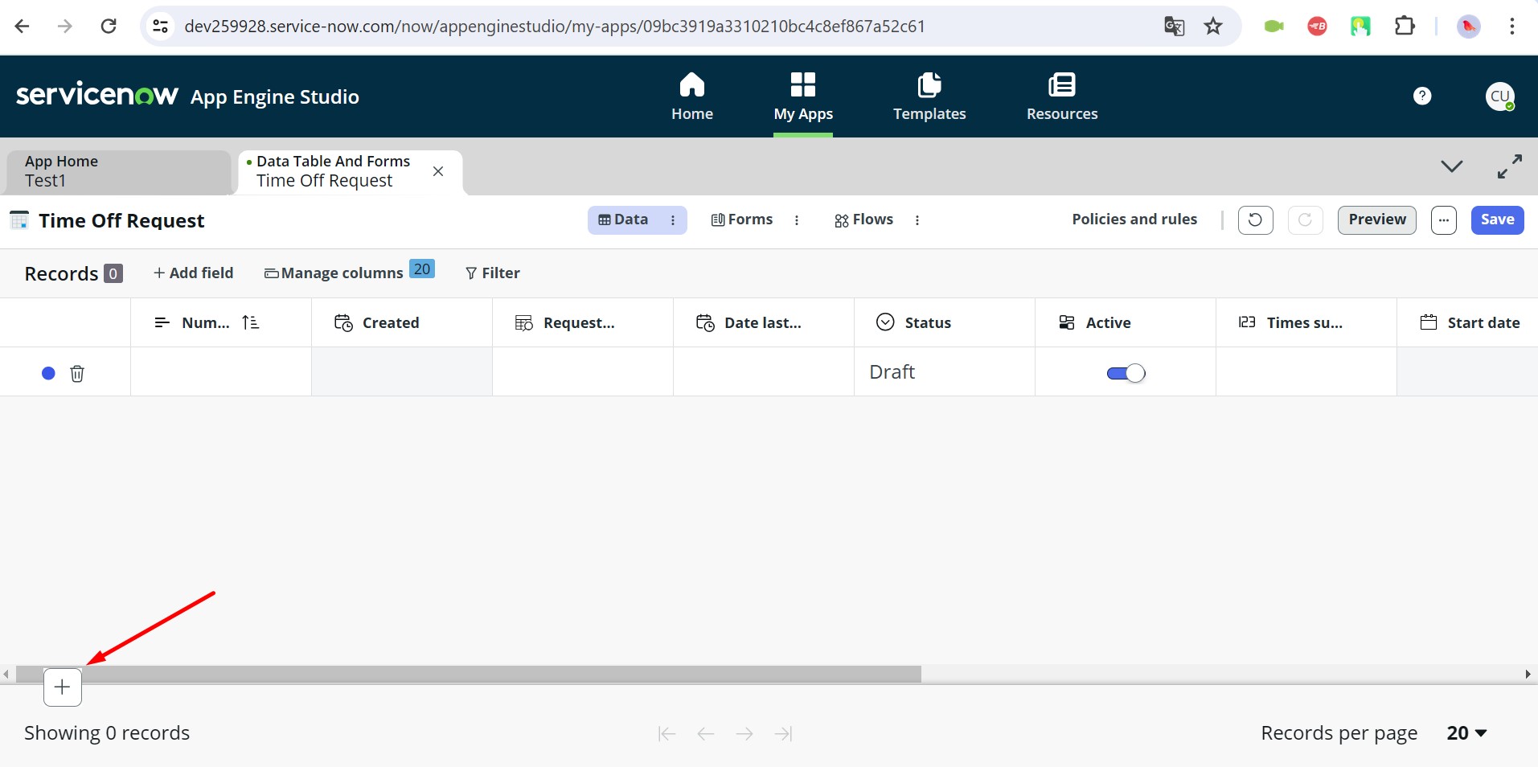Go to Home in App Engine Studio
This screenshot has width=1538, height=767.
point(692,96)
